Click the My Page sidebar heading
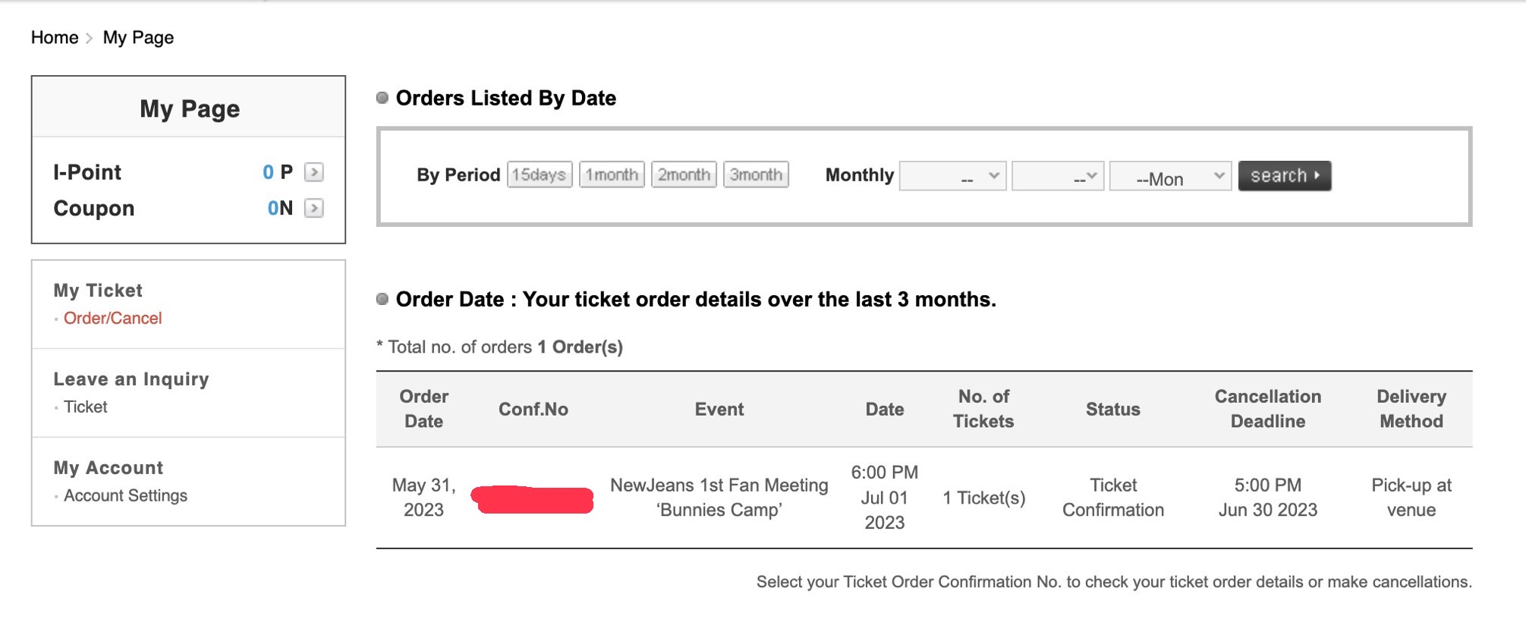1526x619 pixels. click(x=189, y=108)
